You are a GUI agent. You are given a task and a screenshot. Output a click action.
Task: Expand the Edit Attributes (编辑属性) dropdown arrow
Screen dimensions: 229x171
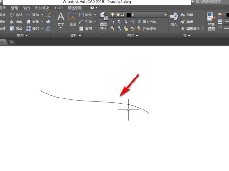coord(203,29)
